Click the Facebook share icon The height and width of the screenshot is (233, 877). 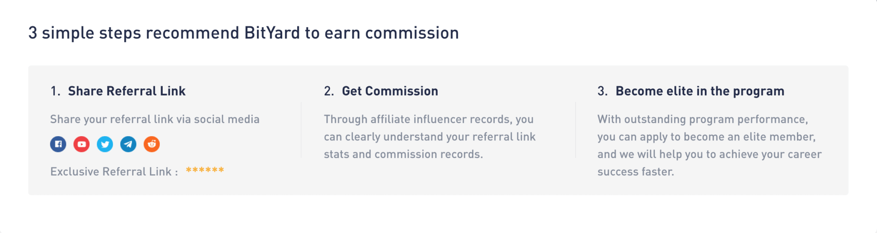[58, 144]
